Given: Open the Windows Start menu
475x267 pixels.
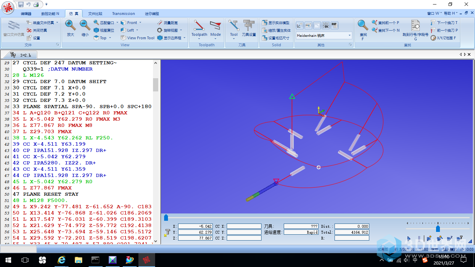Looking at the screenshot, I should point(8,260).
